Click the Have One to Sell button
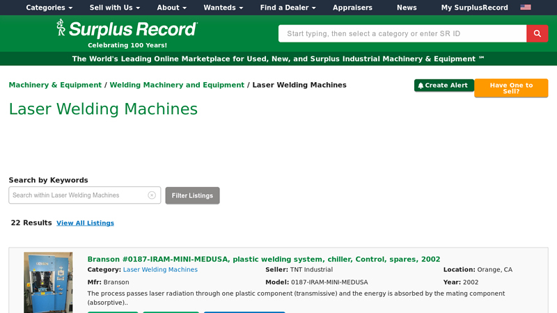The width and height of the screenshot is (557, 313). [x=511, y=88]
